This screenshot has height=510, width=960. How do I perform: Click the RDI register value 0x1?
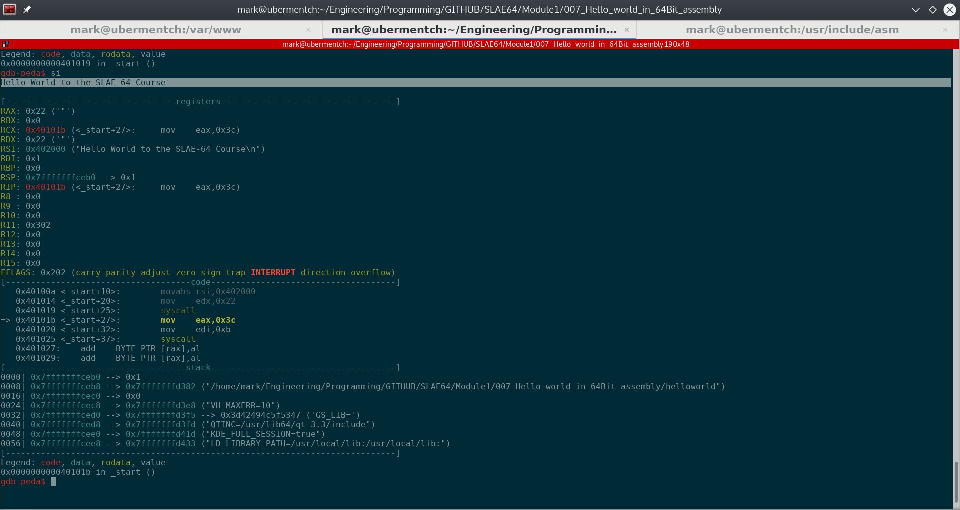point(33,159)
